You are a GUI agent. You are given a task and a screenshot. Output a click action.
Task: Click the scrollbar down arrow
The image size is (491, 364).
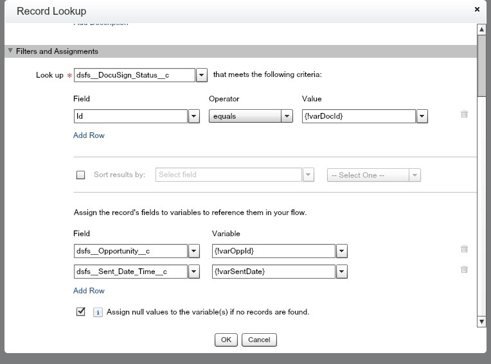pyautogui.click(x=481, y=321)
